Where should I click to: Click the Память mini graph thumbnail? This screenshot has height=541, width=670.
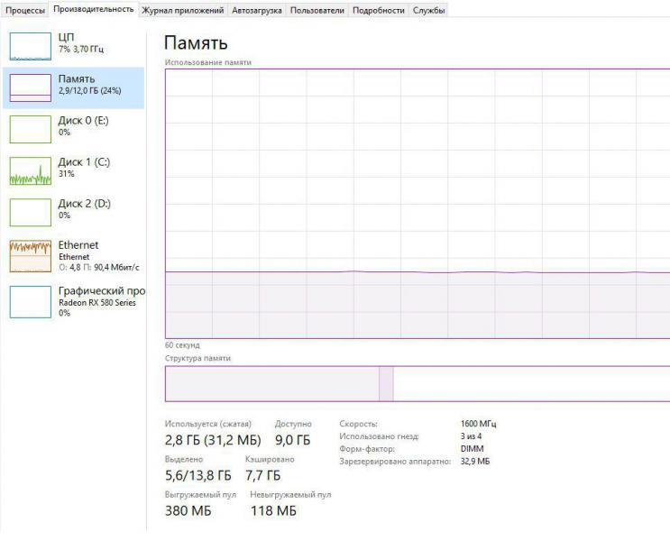click(30, 87)
